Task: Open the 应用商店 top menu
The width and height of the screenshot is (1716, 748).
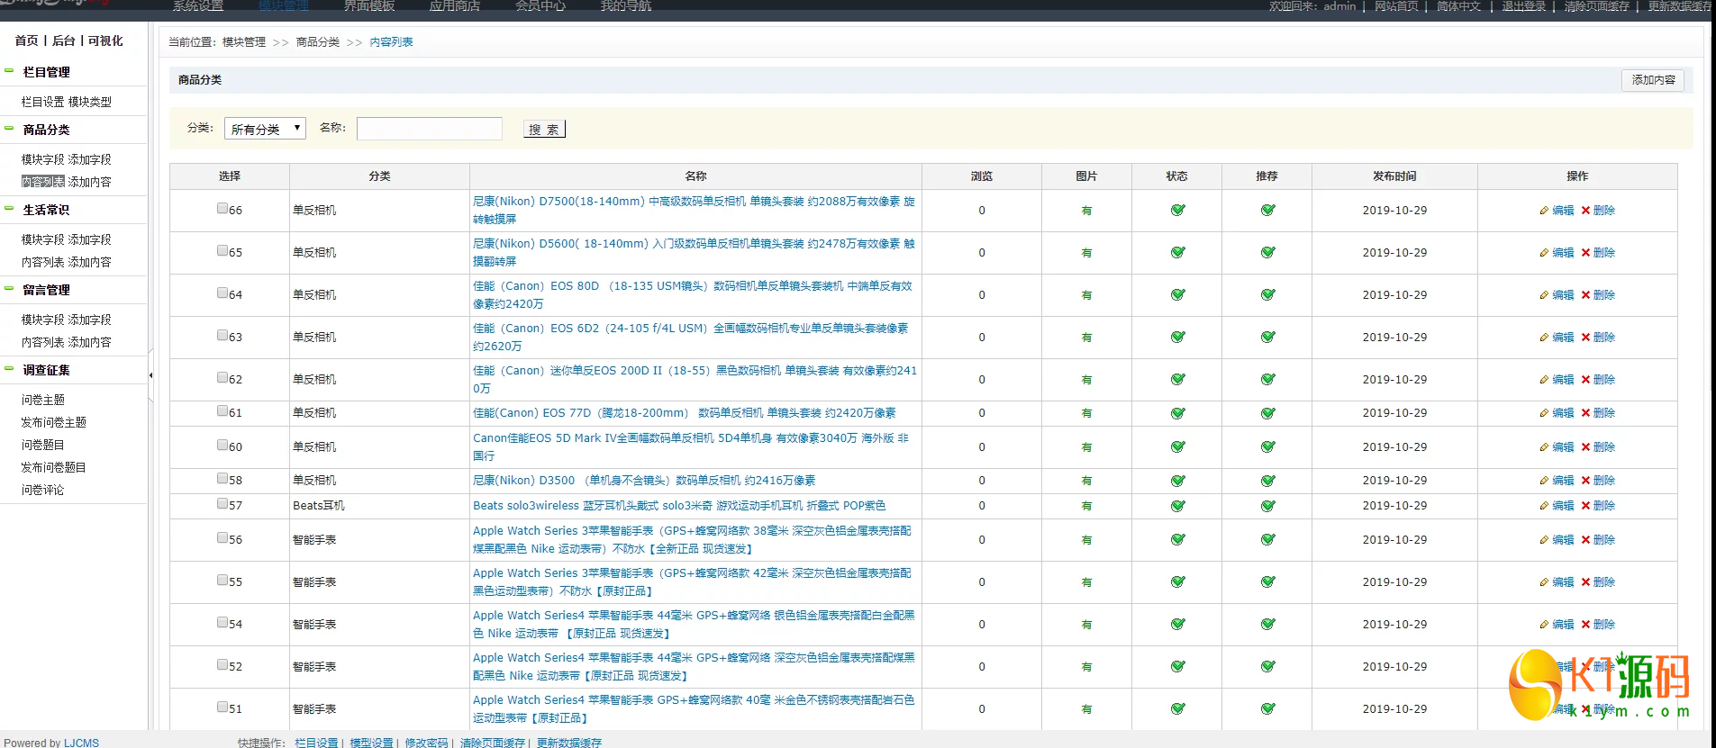Action: tap(454, 6)
